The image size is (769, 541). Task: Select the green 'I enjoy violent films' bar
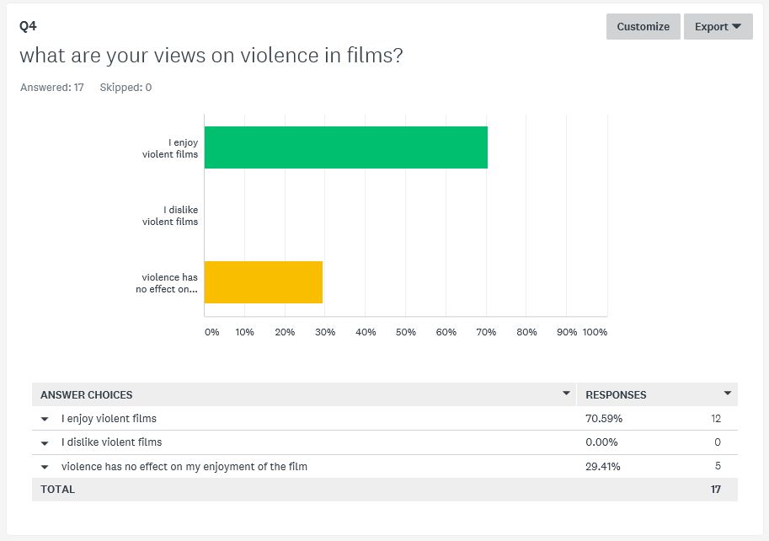pos(346,147)
